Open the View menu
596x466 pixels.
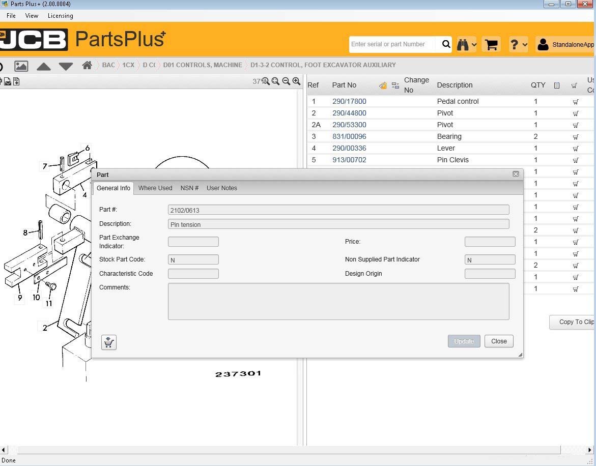(x=32, y=16)
